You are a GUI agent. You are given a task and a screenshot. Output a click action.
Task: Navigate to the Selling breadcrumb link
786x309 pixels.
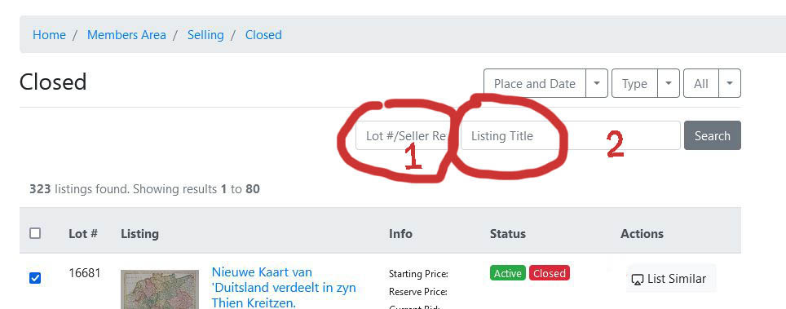(x=205, y=34)
